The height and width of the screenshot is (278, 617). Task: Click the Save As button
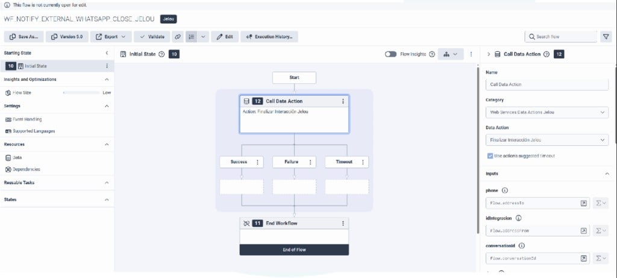click(x=24, y=37)
